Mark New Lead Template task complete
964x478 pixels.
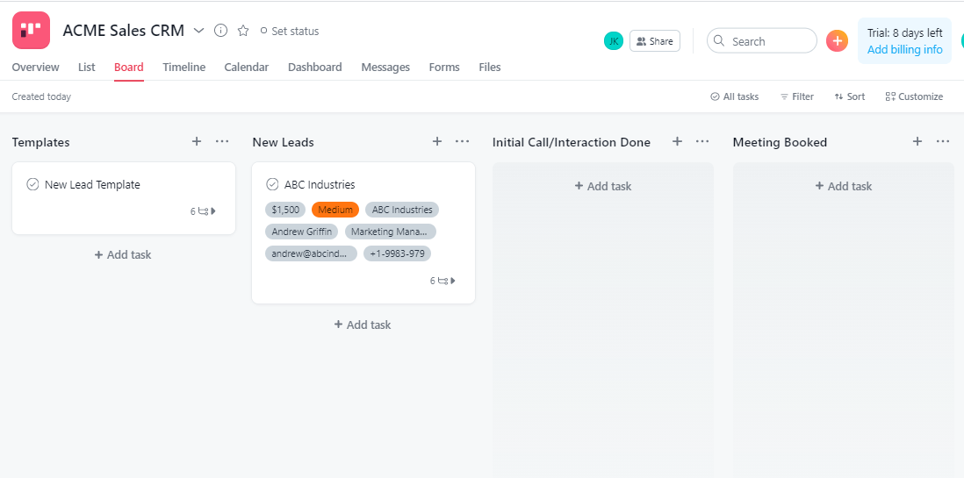33,184
